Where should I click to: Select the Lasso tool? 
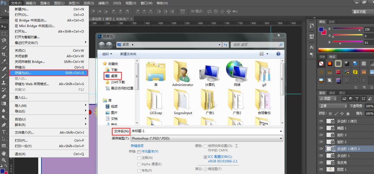(4, 40)
